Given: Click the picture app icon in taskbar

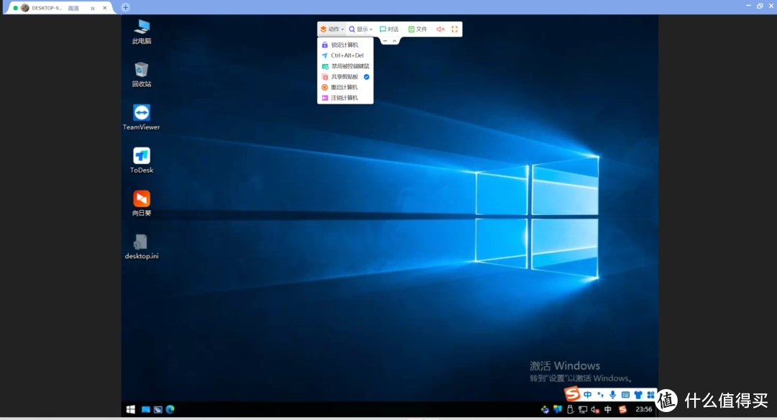Looking at the screenshot, I should coord(158,410).
